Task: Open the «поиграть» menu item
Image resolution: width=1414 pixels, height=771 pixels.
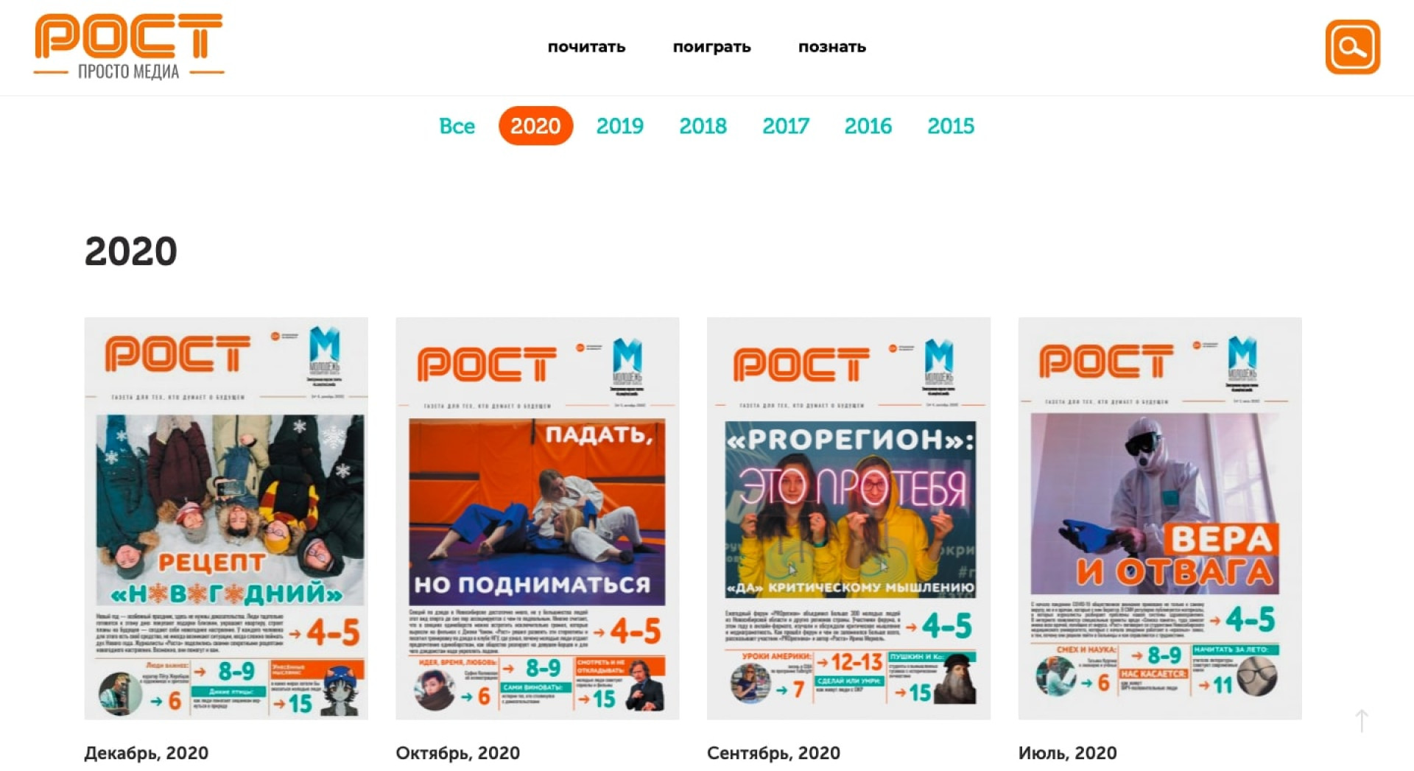Action: pyautogui.click(x=711, y=46)
